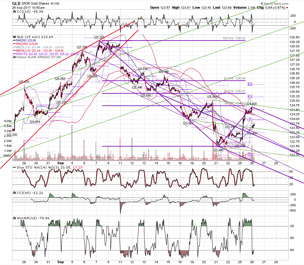Click the candlestick icon beside GLD (15 min)
This screenshot has width=304, height=265.
pyautogui.click(x=14, y=37)
